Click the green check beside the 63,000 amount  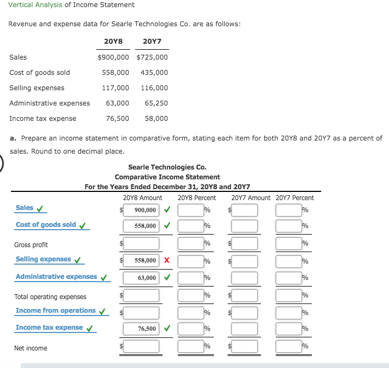[167, 277]
